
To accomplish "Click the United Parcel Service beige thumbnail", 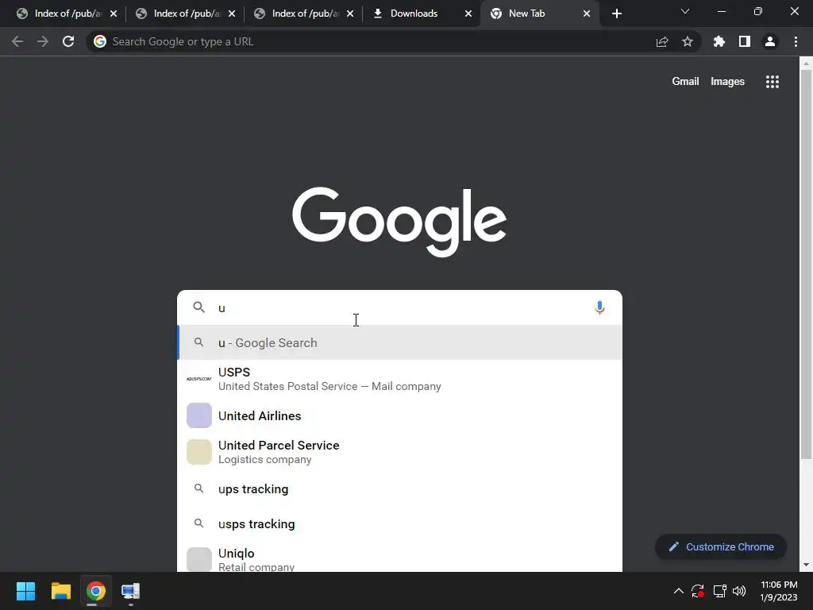I will point(199,452).
